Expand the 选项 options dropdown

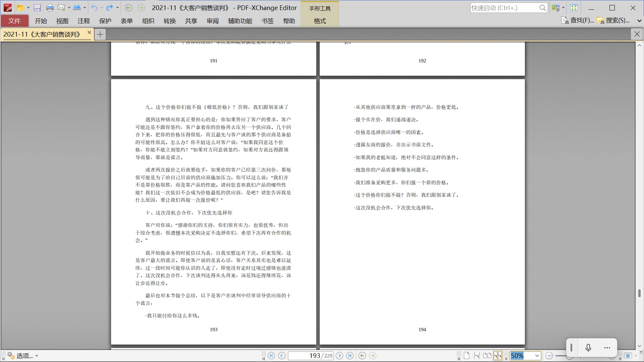37,356
